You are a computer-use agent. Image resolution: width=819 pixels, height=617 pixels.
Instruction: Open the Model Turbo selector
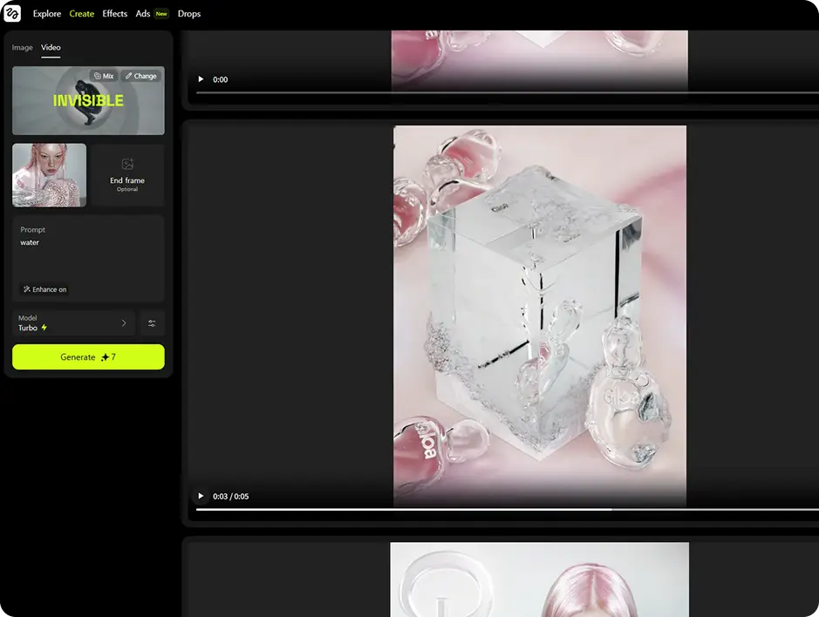click(73, 323)
